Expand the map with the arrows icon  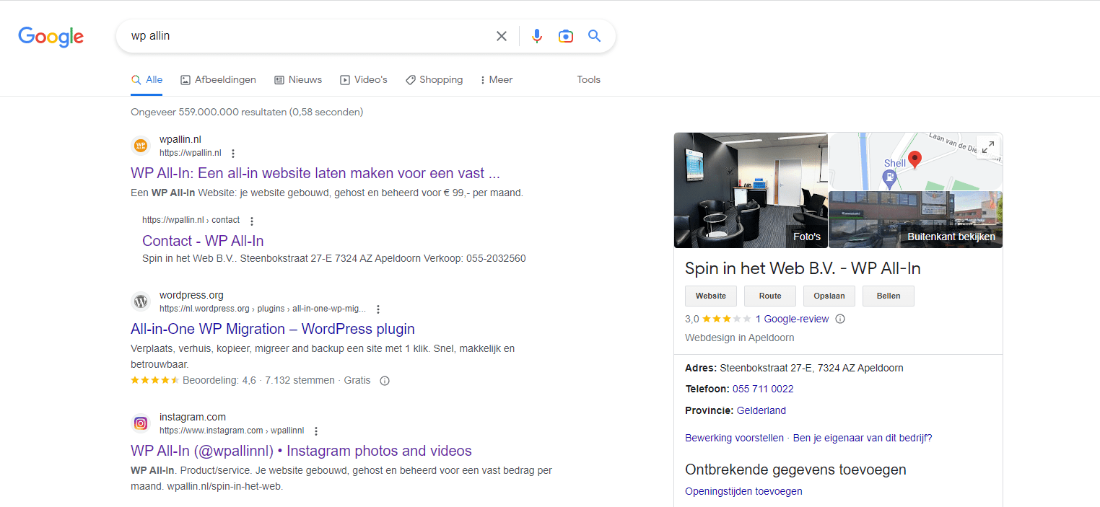[988, 147]
